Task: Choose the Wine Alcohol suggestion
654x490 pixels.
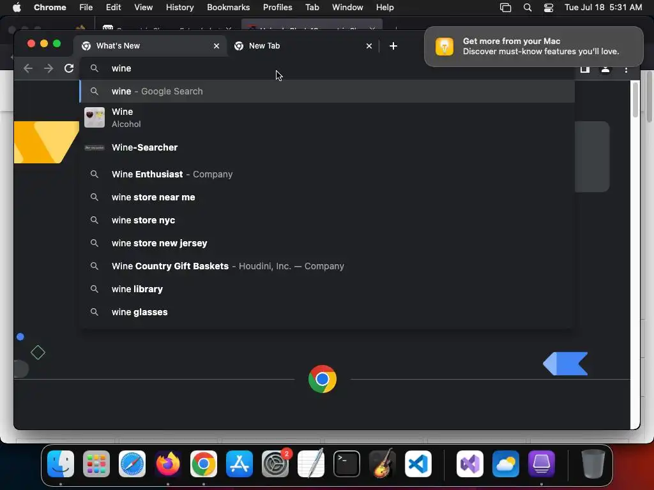Action: 327,117
